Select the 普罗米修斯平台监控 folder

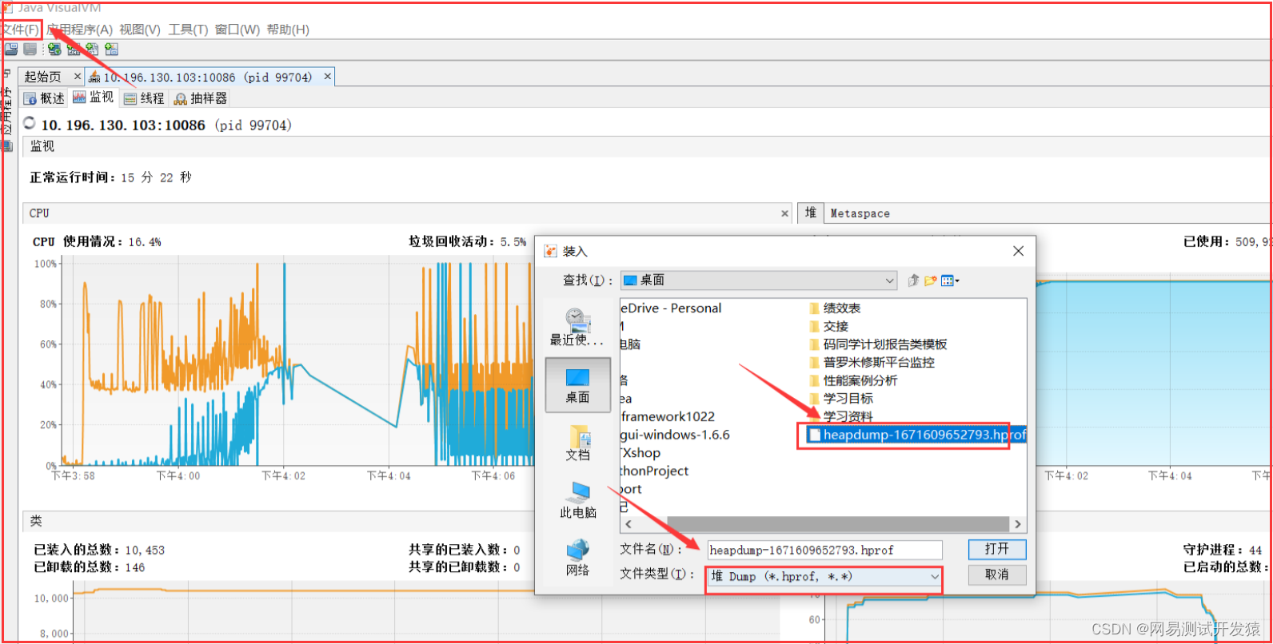click(x=872, y=363)
